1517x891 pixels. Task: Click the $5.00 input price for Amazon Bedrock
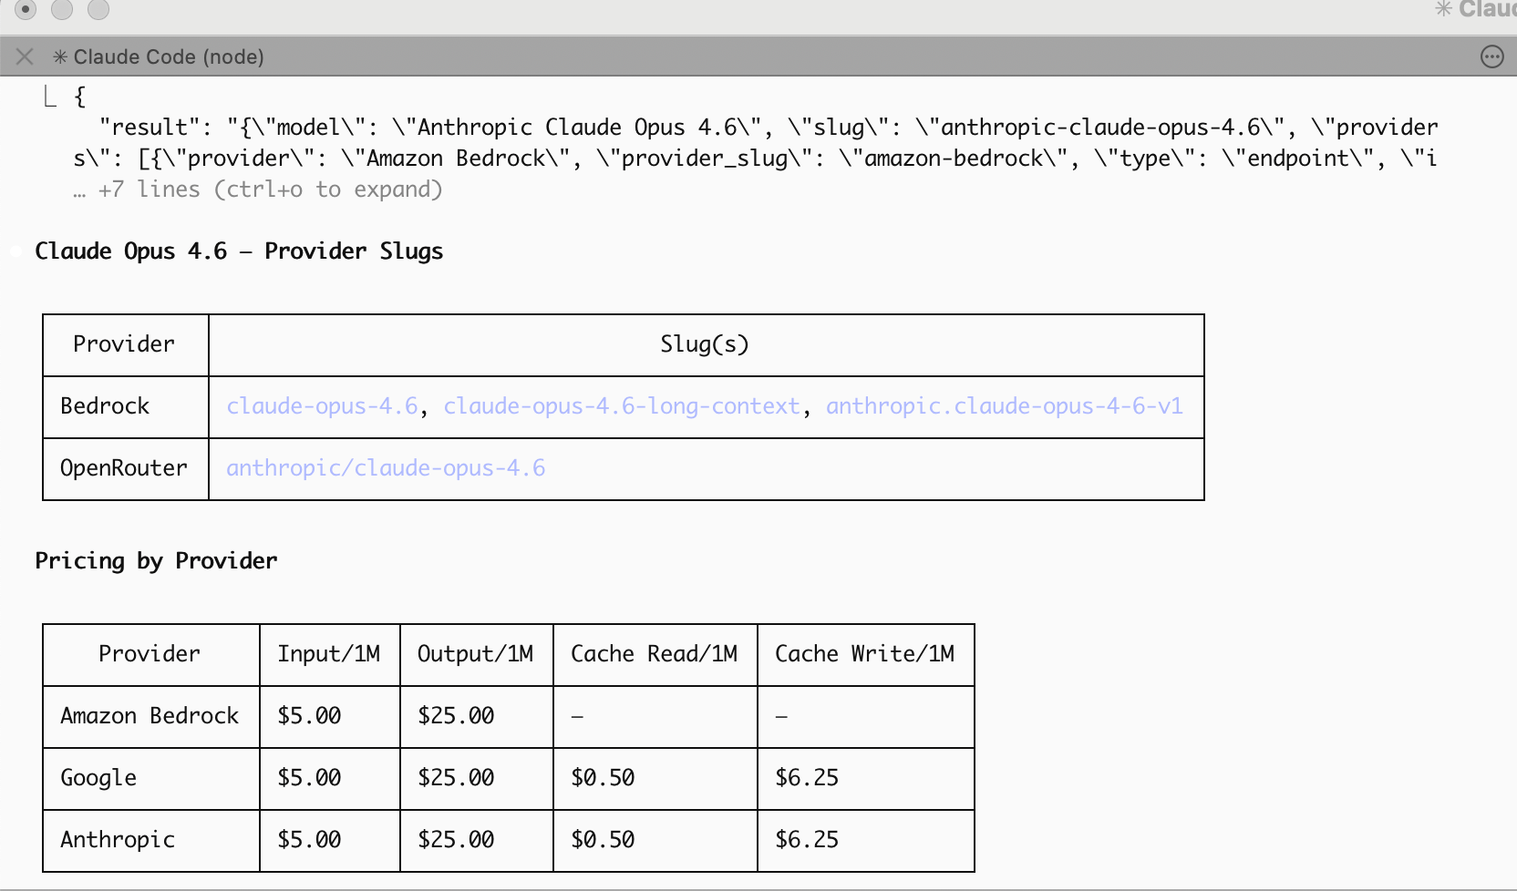309,716
